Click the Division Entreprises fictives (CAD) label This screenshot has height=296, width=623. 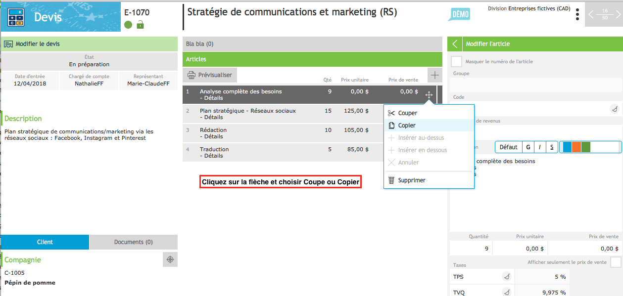pyautogui.click(x=528, y=9)
